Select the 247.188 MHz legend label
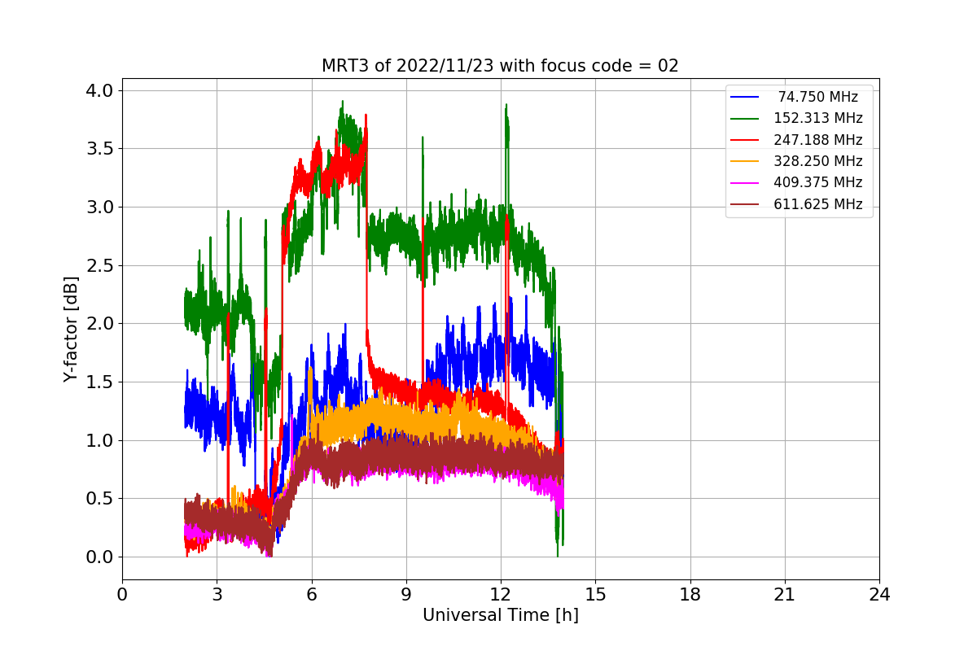 coord(818,140)
